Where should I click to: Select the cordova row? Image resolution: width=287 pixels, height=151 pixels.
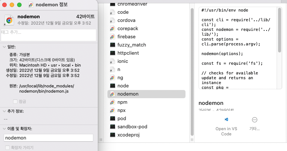point(146,20)
